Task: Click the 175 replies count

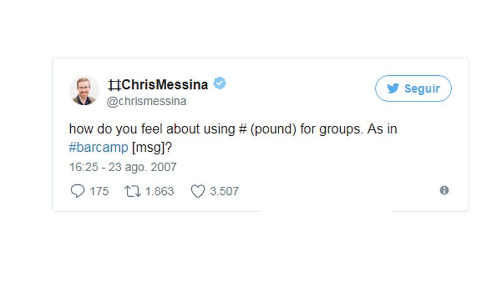Action: (x=99, y=191)
